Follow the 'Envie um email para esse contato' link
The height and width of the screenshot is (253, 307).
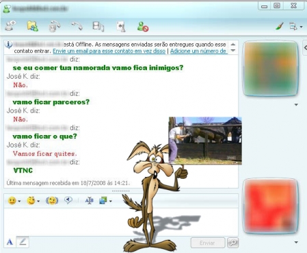tap(109, 51)
